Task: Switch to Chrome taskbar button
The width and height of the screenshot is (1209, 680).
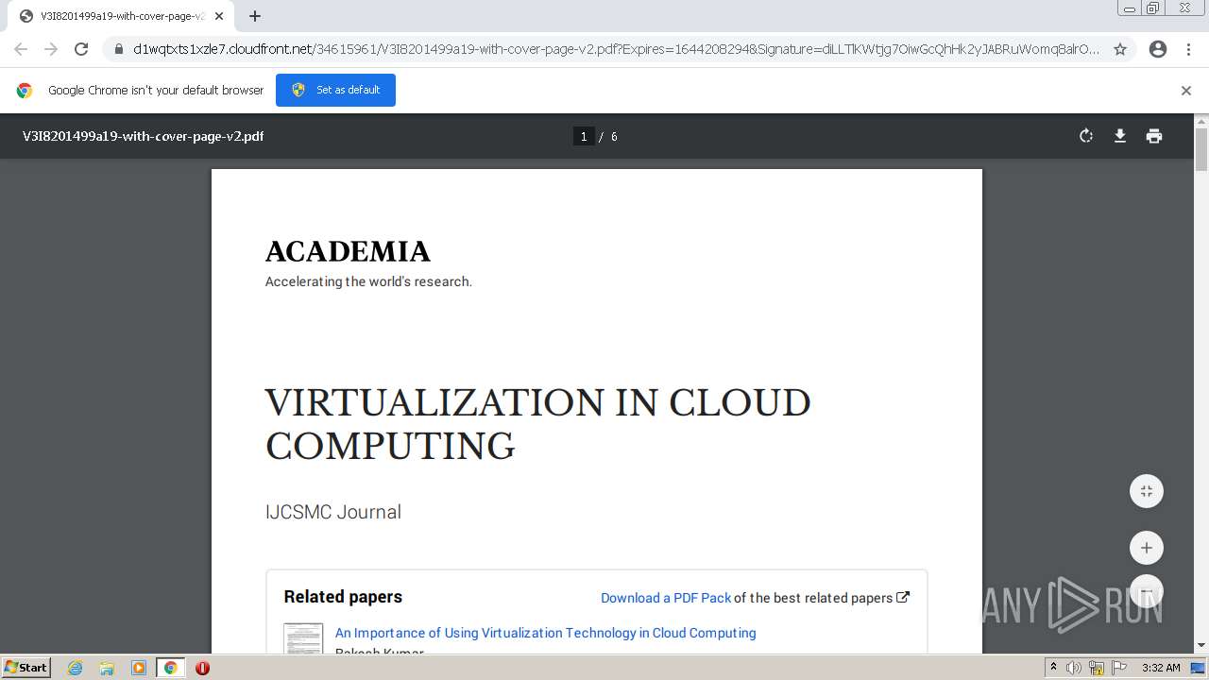Action: click(170, 668)
